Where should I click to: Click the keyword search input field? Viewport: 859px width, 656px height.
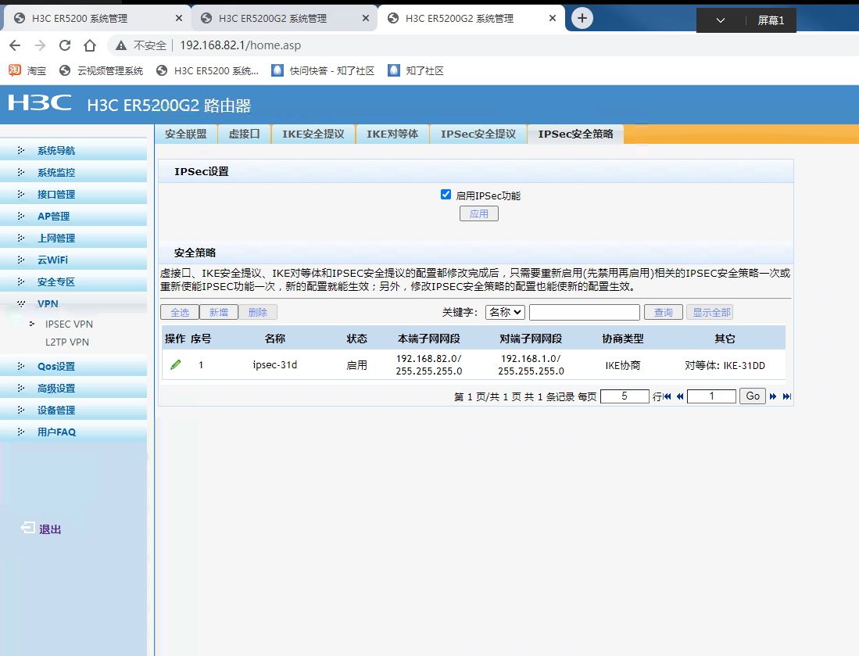pyautogui.click(x=584, y=312)
